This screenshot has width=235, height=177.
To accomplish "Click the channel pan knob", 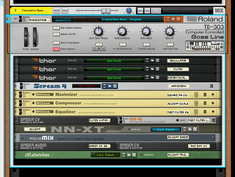I will 129,11.
